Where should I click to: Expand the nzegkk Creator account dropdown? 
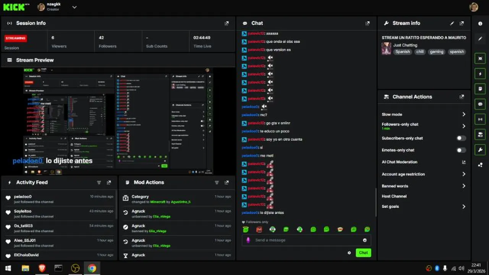click(x=74, y=7)
